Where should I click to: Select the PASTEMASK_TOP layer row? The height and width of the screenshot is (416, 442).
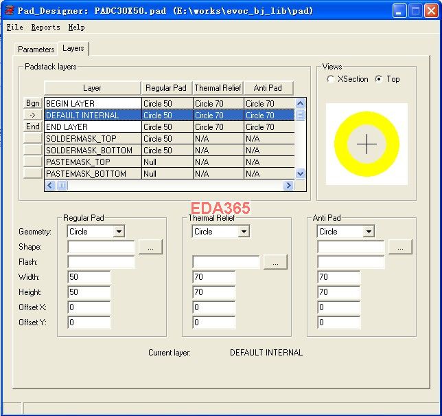click(x=170, y=162)
